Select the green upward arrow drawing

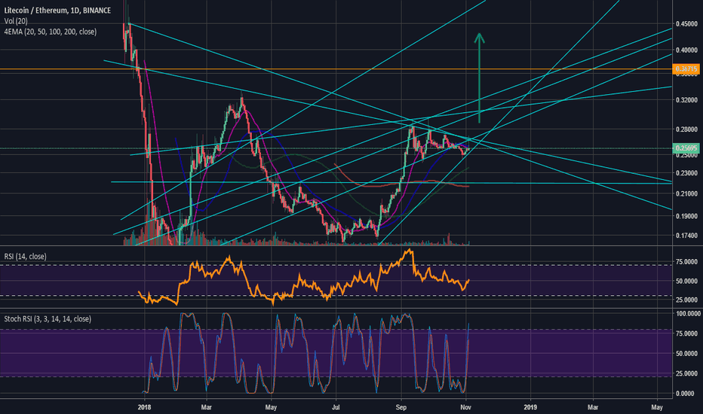point(479,78)
